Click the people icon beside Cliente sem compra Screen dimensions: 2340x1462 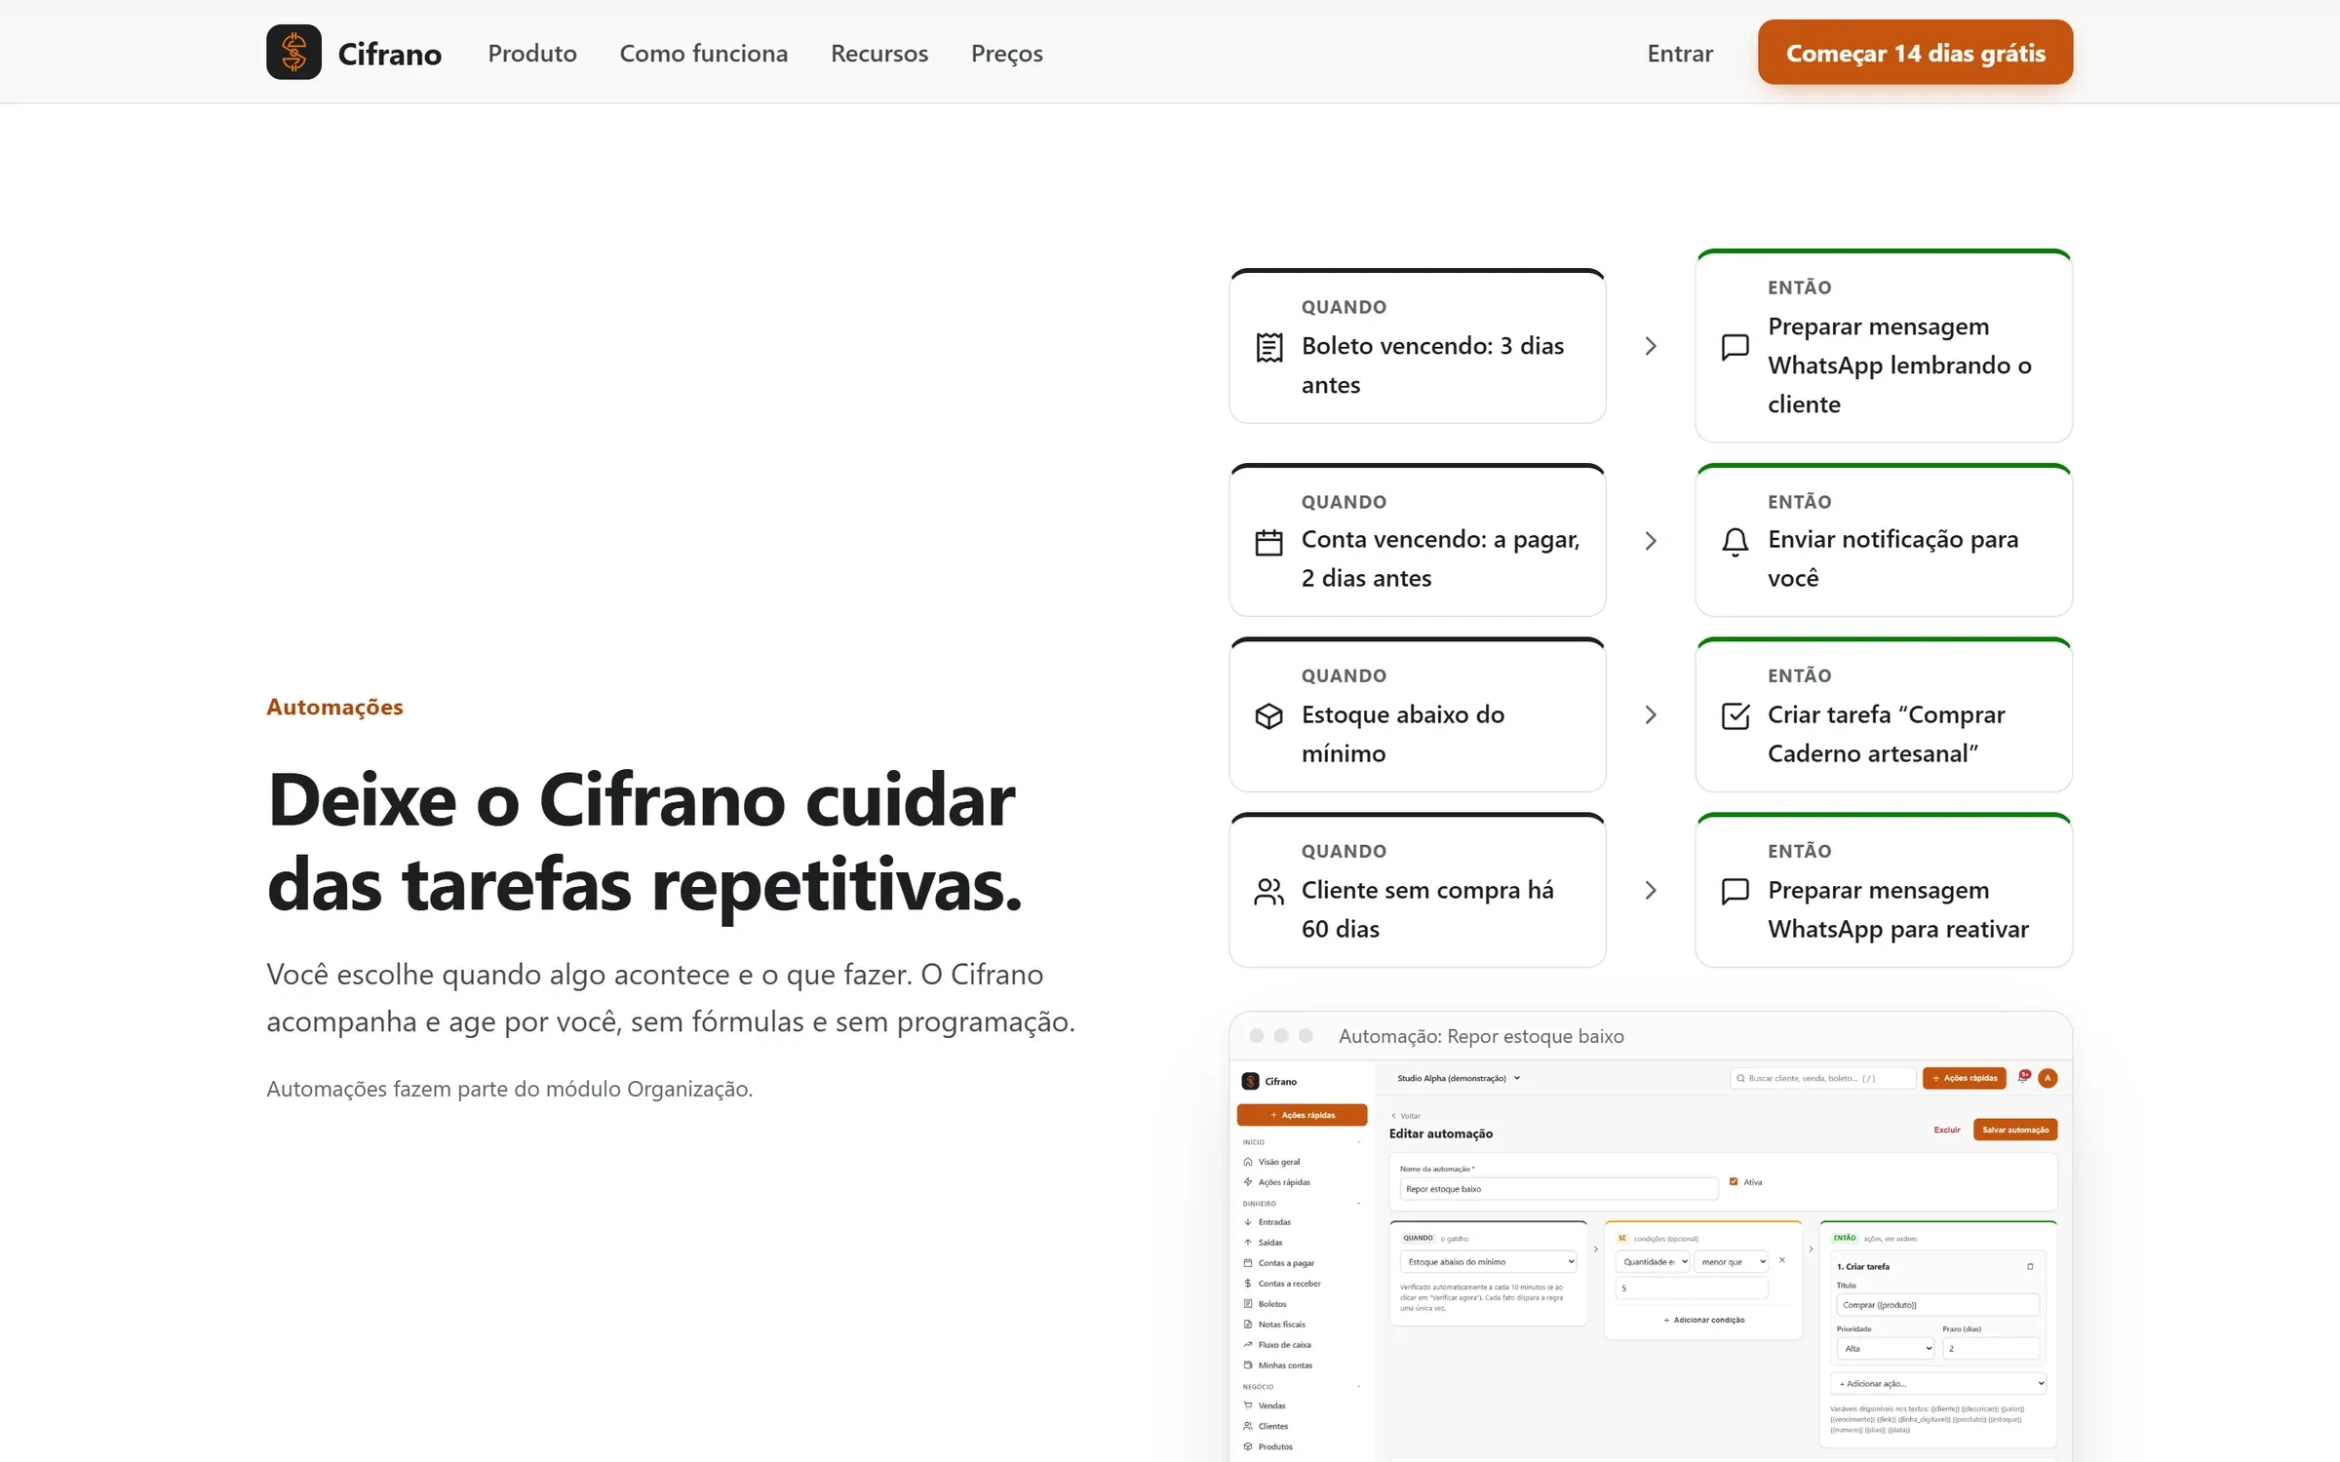[1268, 892]
